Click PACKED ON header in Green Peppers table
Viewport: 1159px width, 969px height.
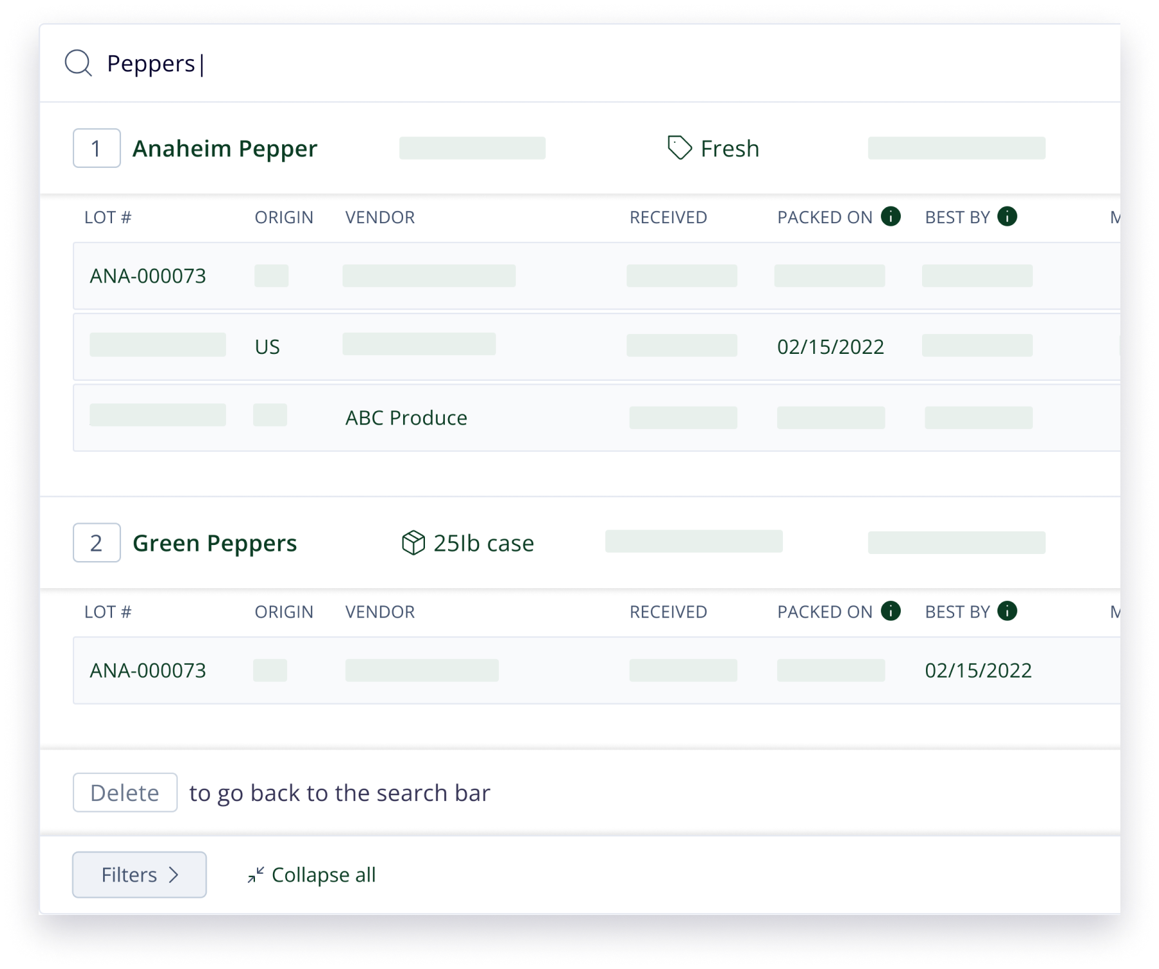coord(825,612)
